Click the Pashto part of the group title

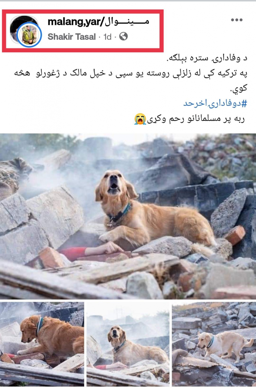127,22
